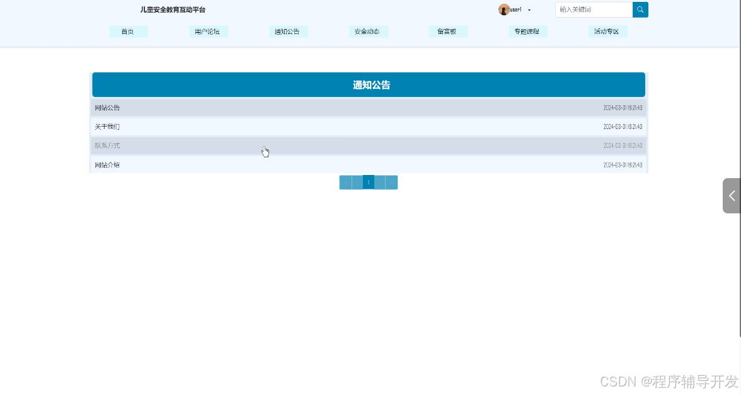Focus the 输入关键词 search field
Screen dimensions: 741x394
point(594,9)
